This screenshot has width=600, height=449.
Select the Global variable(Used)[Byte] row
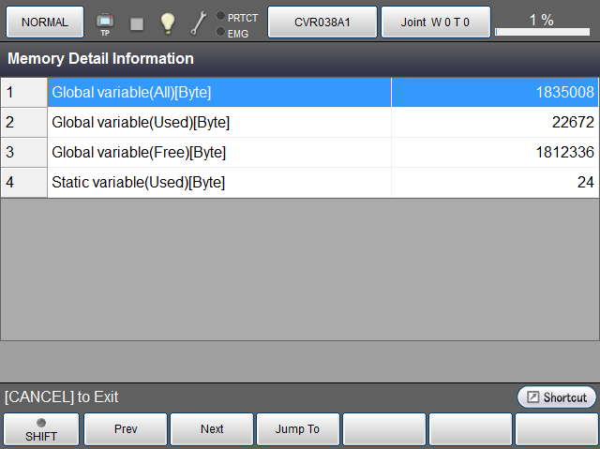pyautogui.click(x=219, y=123)
